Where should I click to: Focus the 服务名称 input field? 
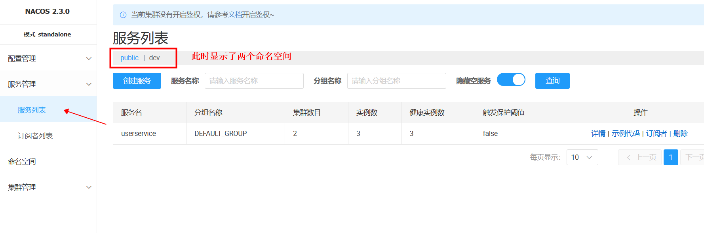pyautogui.click(x=254, y=81)
